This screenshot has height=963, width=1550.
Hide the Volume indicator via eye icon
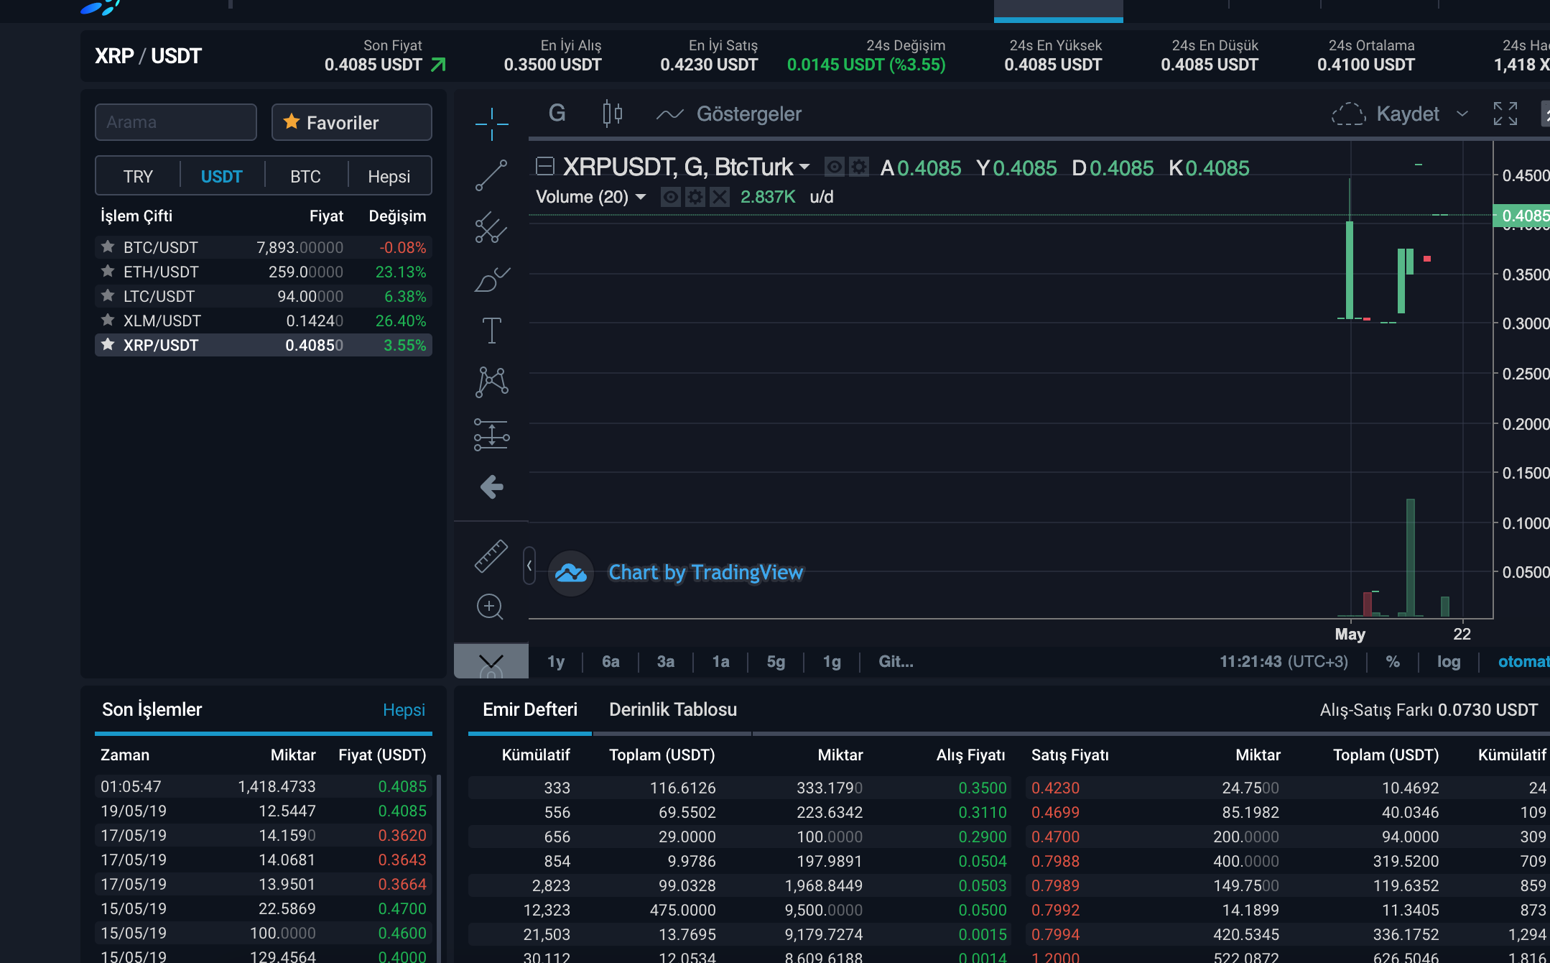coord(670,197)
